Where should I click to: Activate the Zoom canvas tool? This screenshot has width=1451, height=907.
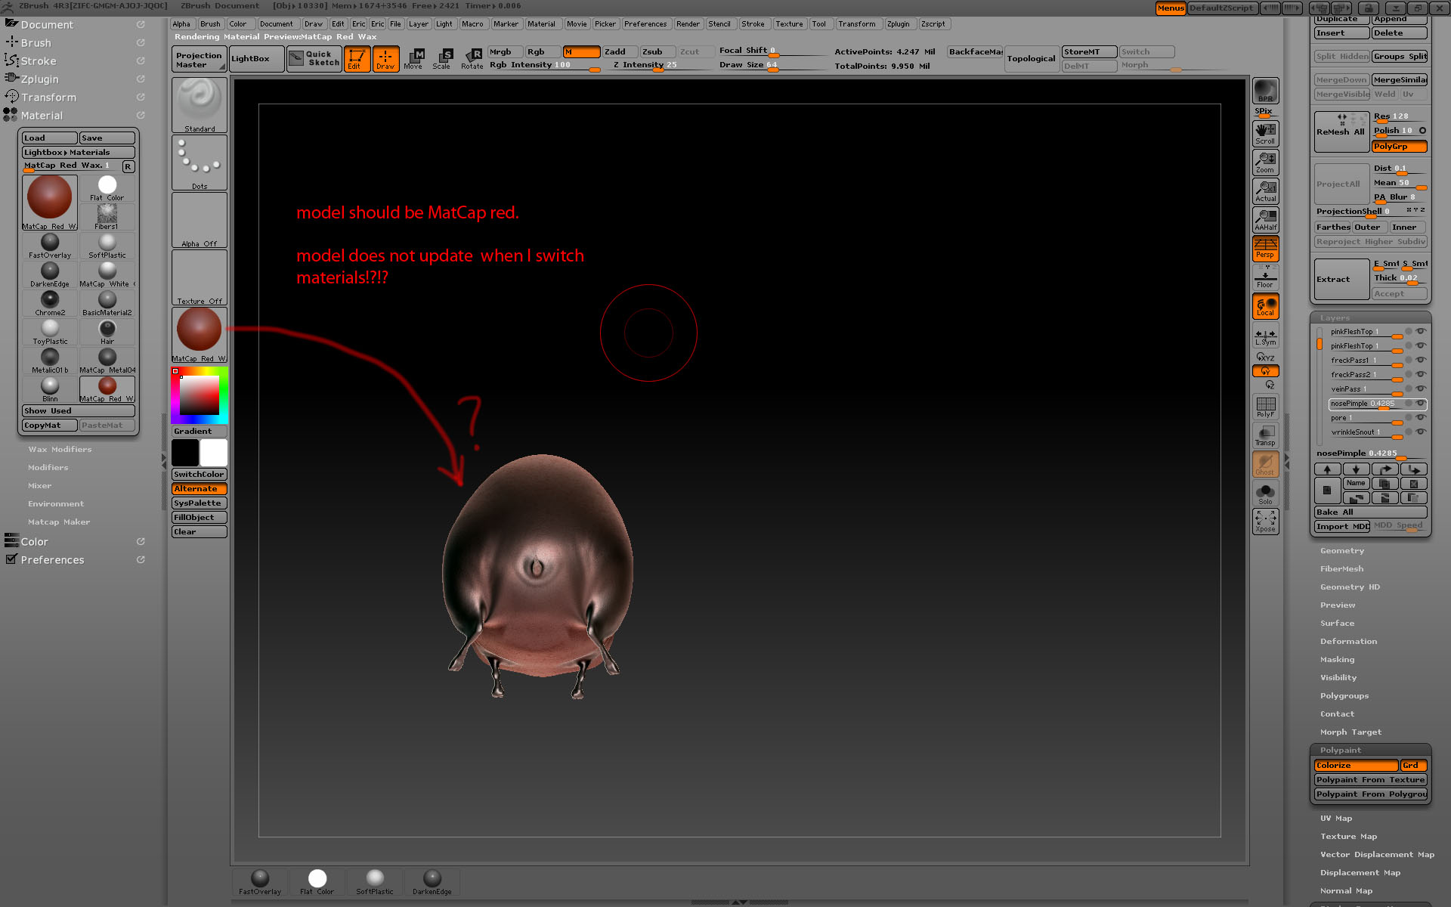pos(1266,163)
